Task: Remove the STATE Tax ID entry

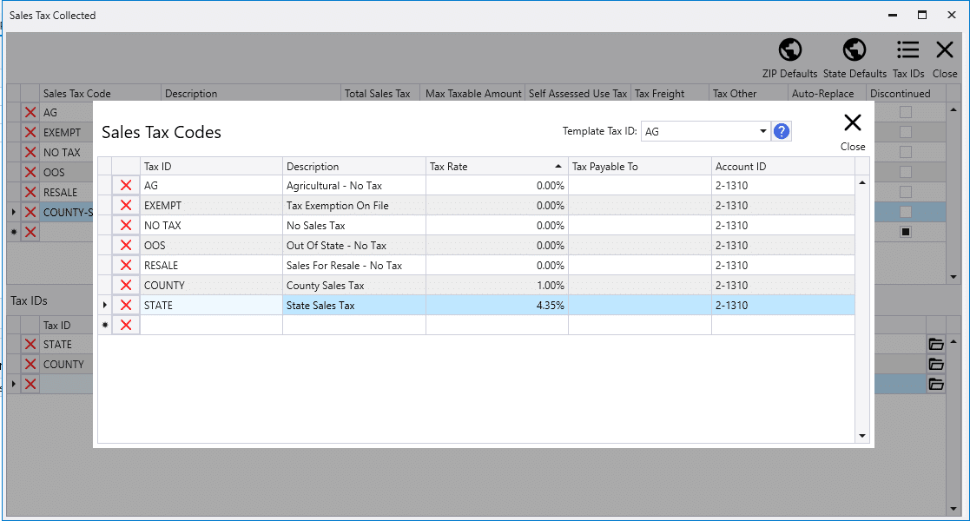Action: (29, 344)
